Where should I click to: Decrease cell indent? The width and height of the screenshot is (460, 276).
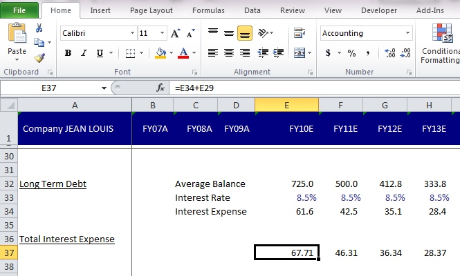pyautogui.click(x=263, y=52)
